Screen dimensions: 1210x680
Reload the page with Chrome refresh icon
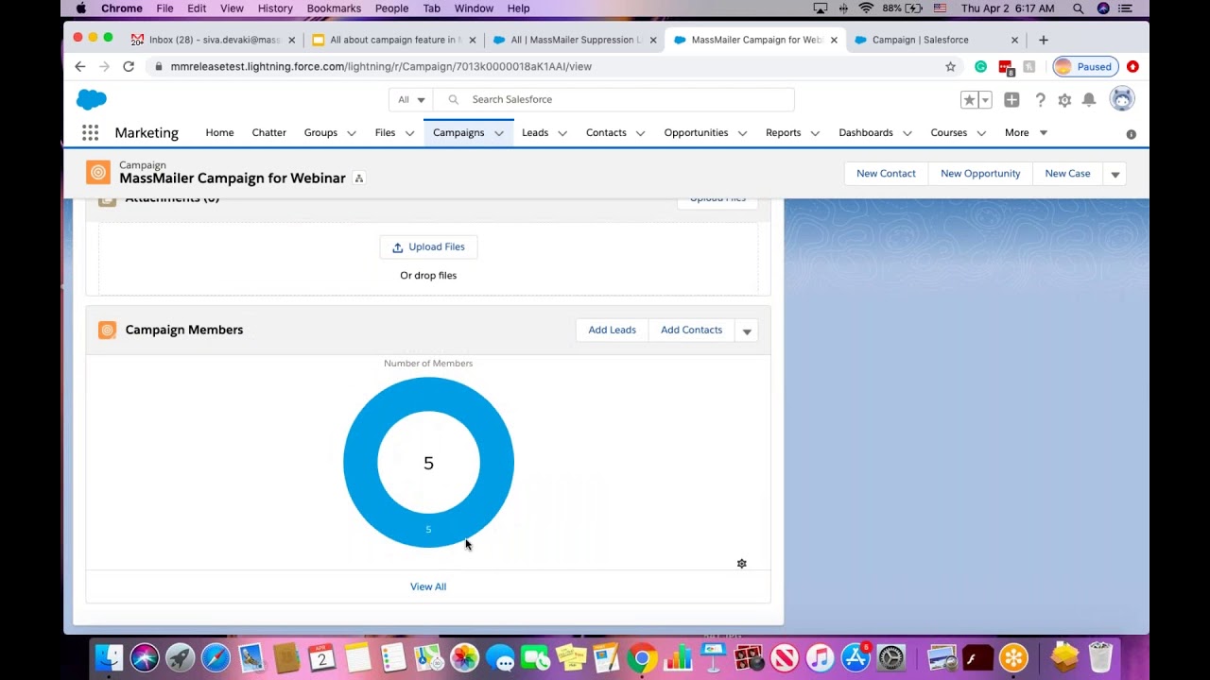tap(129, 66)
